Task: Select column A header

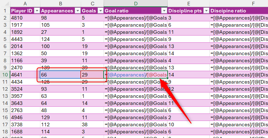Action: (25, 4)
